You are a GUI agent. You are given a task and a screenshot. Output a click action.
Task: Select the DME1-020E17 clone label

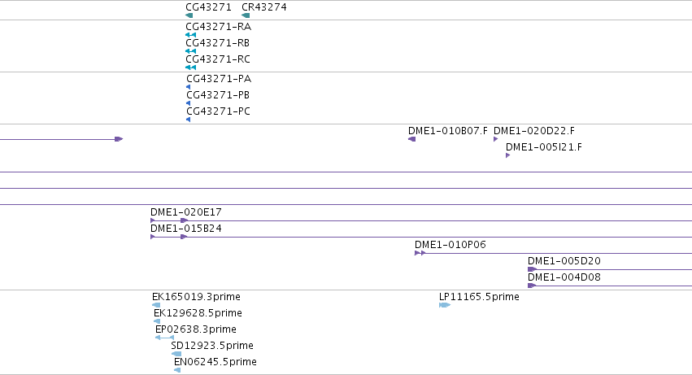click(186, 212)
